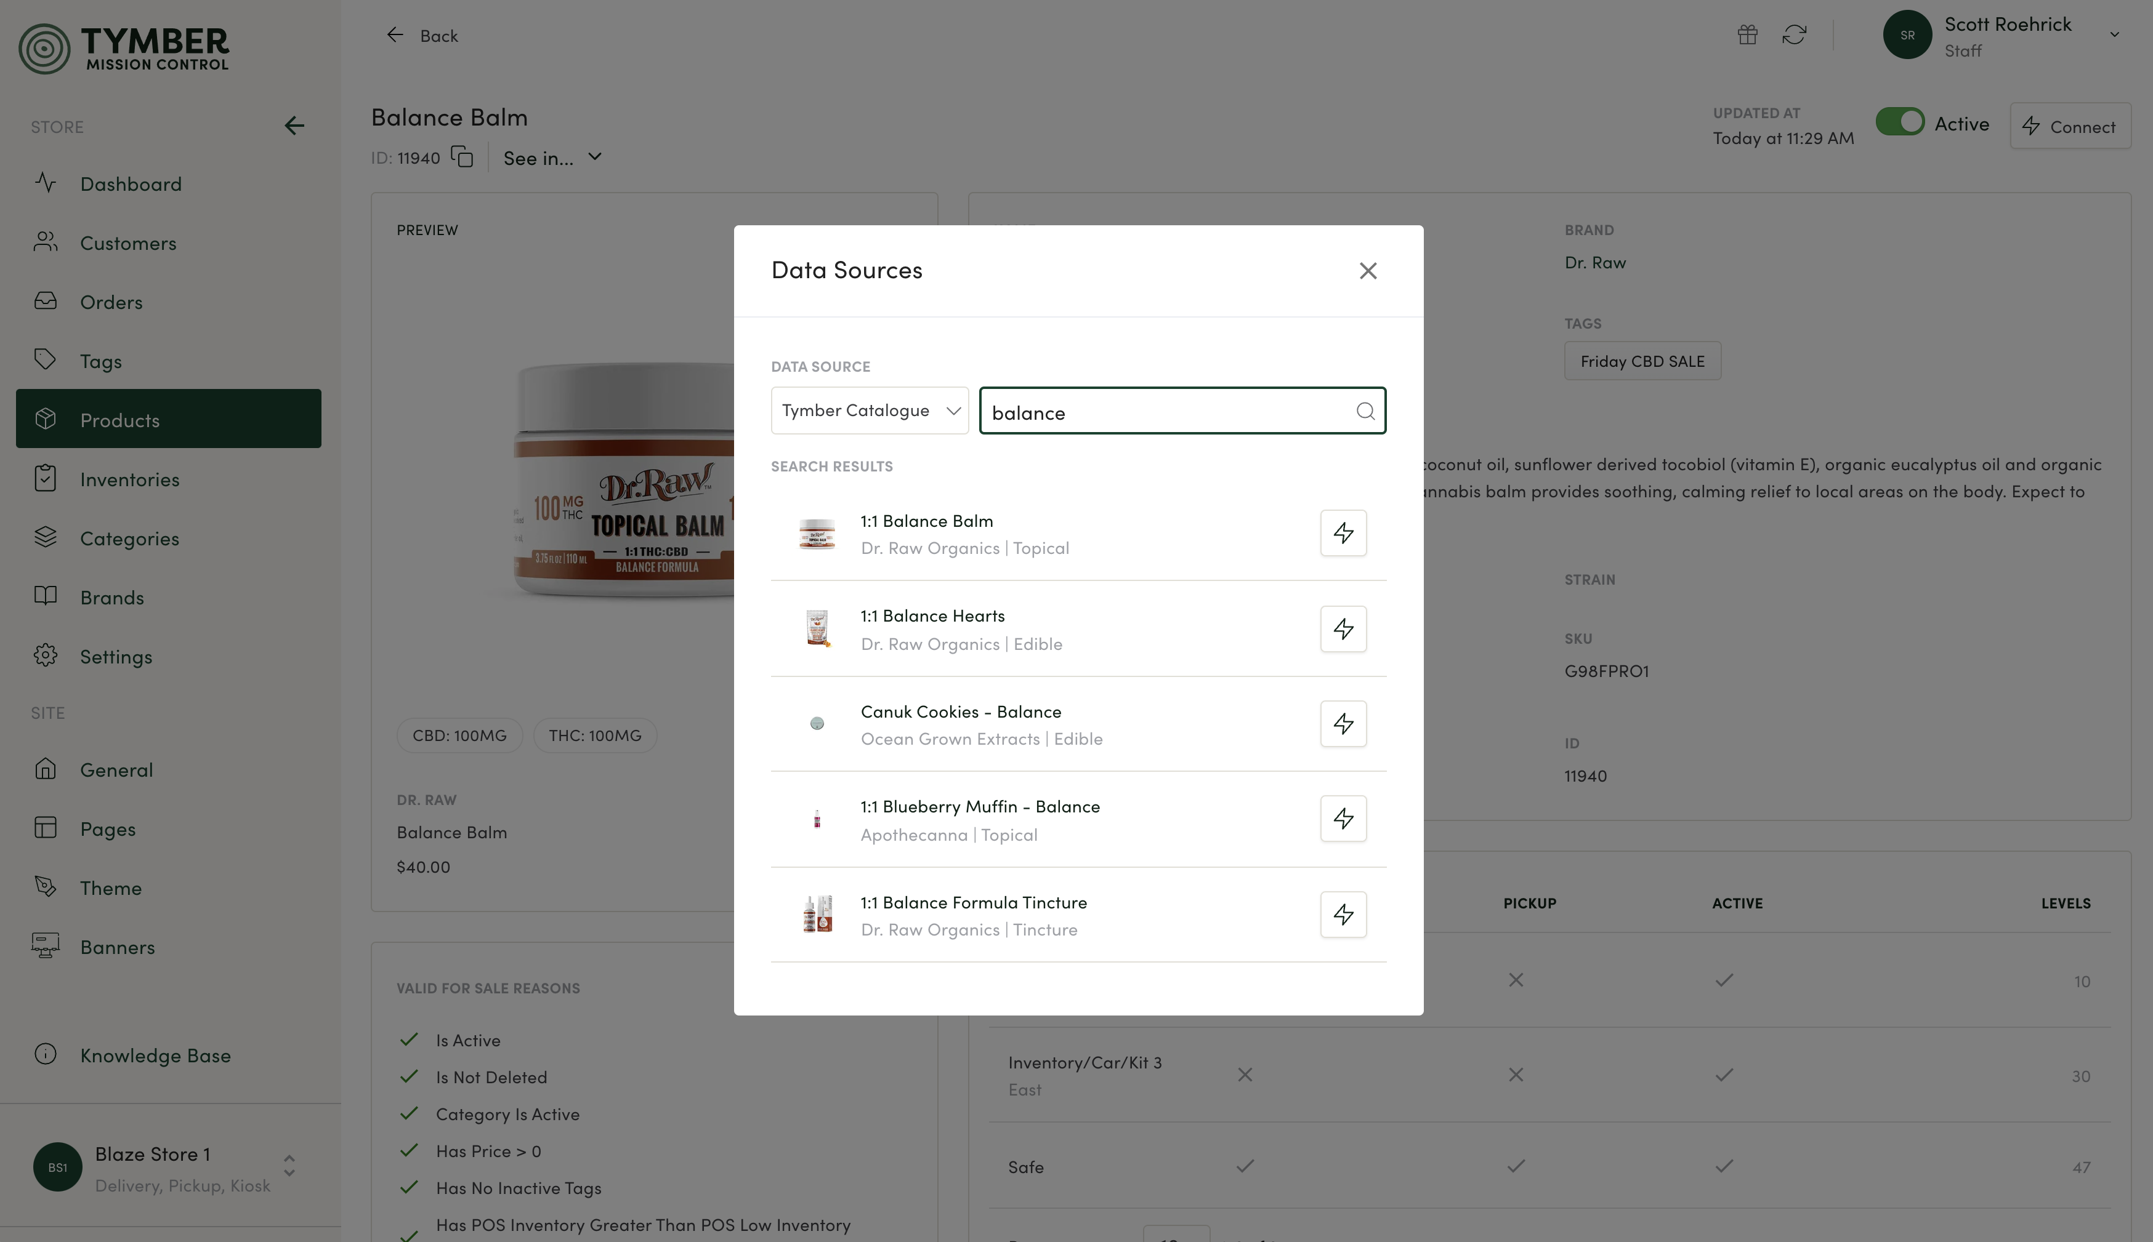Open Products in sidebar
The height and width of the screenshot is (1242, 2153).
(168, 419)
